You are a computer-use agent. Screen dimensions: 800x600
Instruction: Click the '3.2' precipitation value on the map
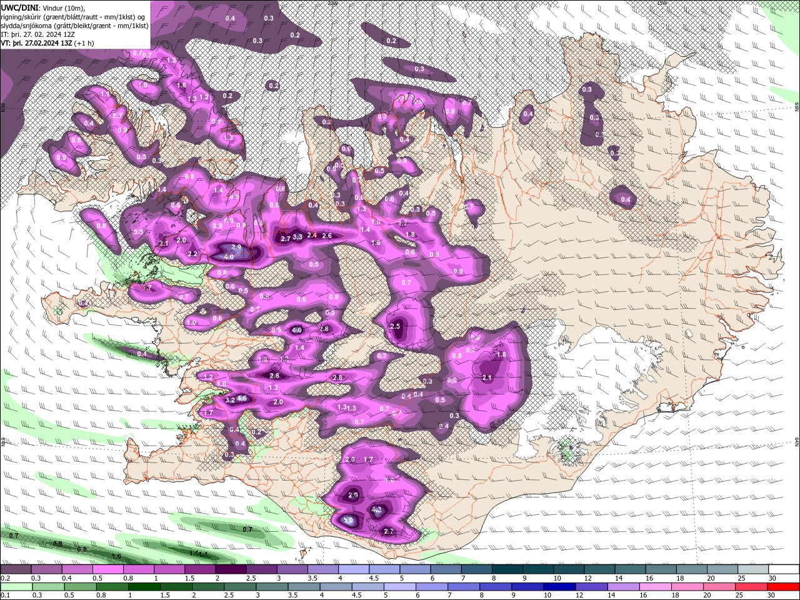(x=230, y=400)
